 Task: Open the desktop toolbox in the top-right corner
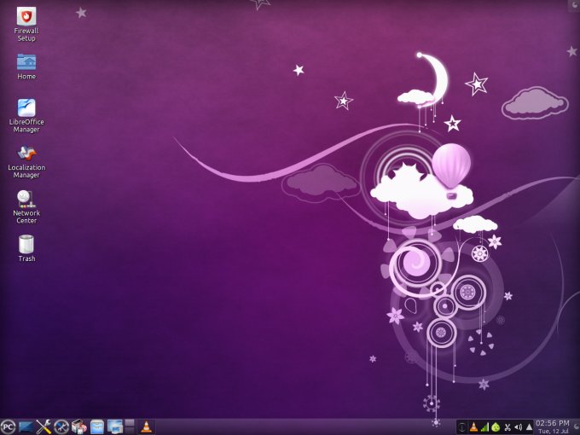pos(574,5)
